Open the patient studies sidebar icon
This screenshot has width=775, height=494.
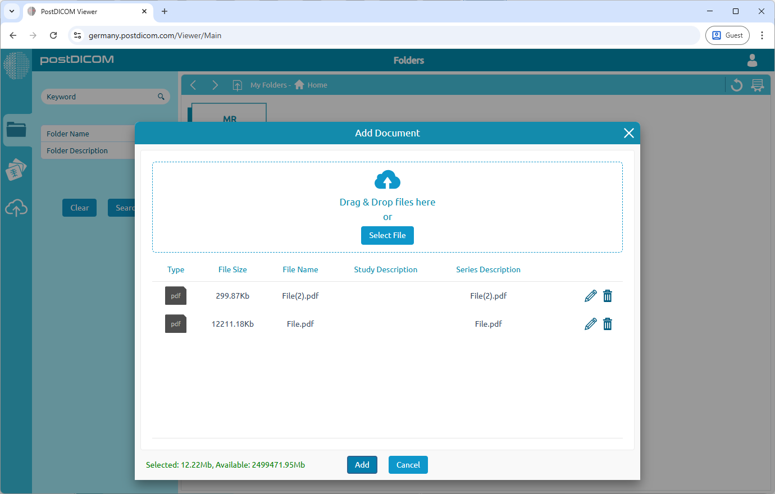click(16, 170)
